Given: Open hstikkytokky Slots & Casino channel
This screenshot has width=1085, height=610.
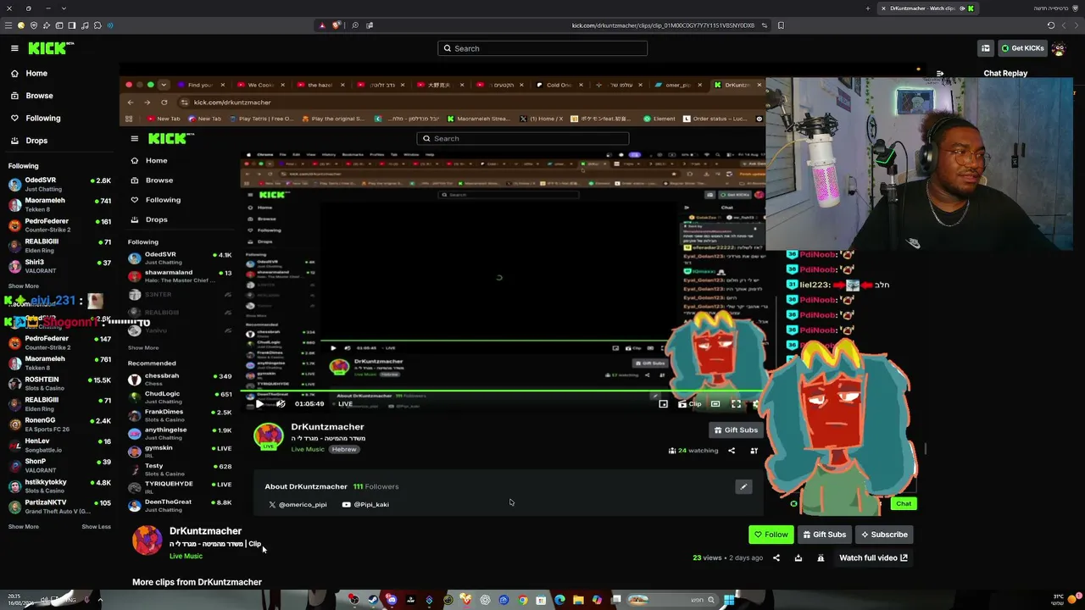Looking at the screenshot, I should pyautogui.click(x=59, y=486).
